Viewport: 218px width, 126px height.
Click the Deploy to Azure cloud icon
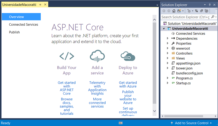point(128,56)
